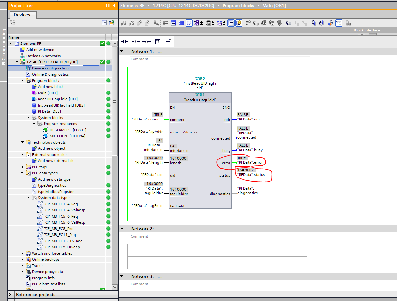Open the PLC programming side tab
397x301 pixels.
click(4, 47)
